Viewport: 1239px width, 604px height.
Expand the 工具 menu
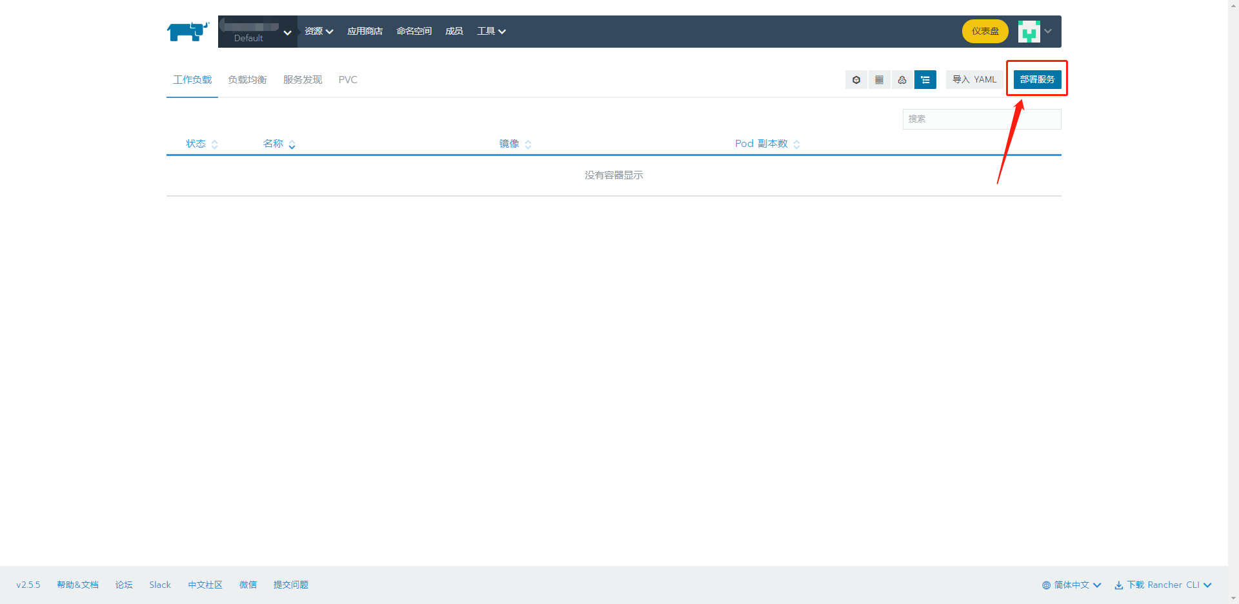coord(491,31)
